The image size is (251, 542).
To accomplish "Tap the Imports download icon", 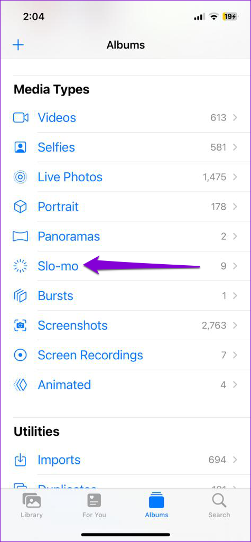I will pyautogui.click(x=20, y=460).
